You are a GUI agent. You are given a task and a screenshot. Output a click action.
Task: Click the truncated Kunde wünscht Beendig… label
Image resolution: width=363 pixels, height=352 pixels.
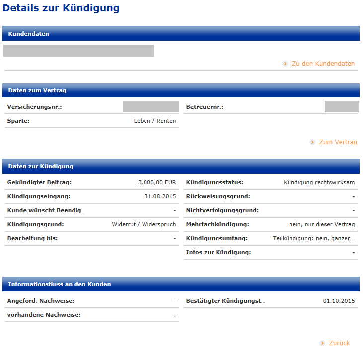[47, 210]
